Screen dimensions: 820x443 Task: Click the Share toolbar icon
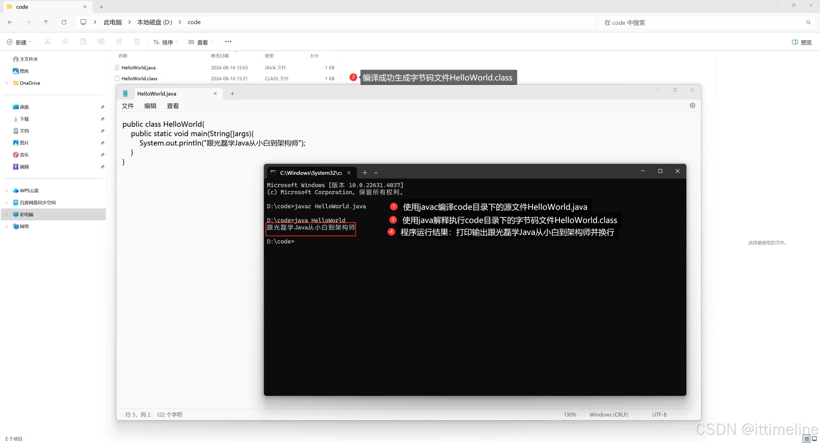tap(119, 42)
